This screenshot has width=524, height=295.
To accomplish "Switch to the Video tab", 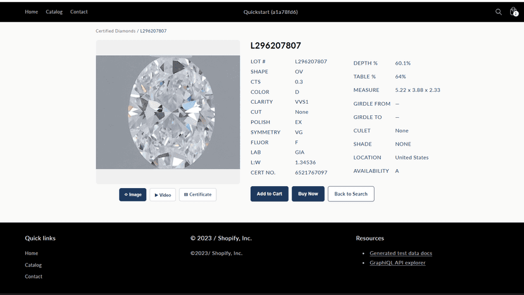I will [x=163, y=194].
